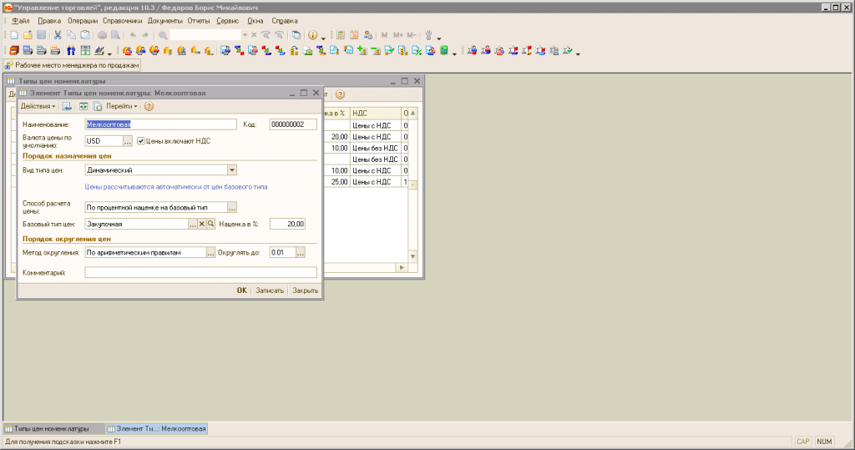Image resolution: width=855 pixels, height=450 pixels.
Task: Open Справка menu
Action: [284, 21]
